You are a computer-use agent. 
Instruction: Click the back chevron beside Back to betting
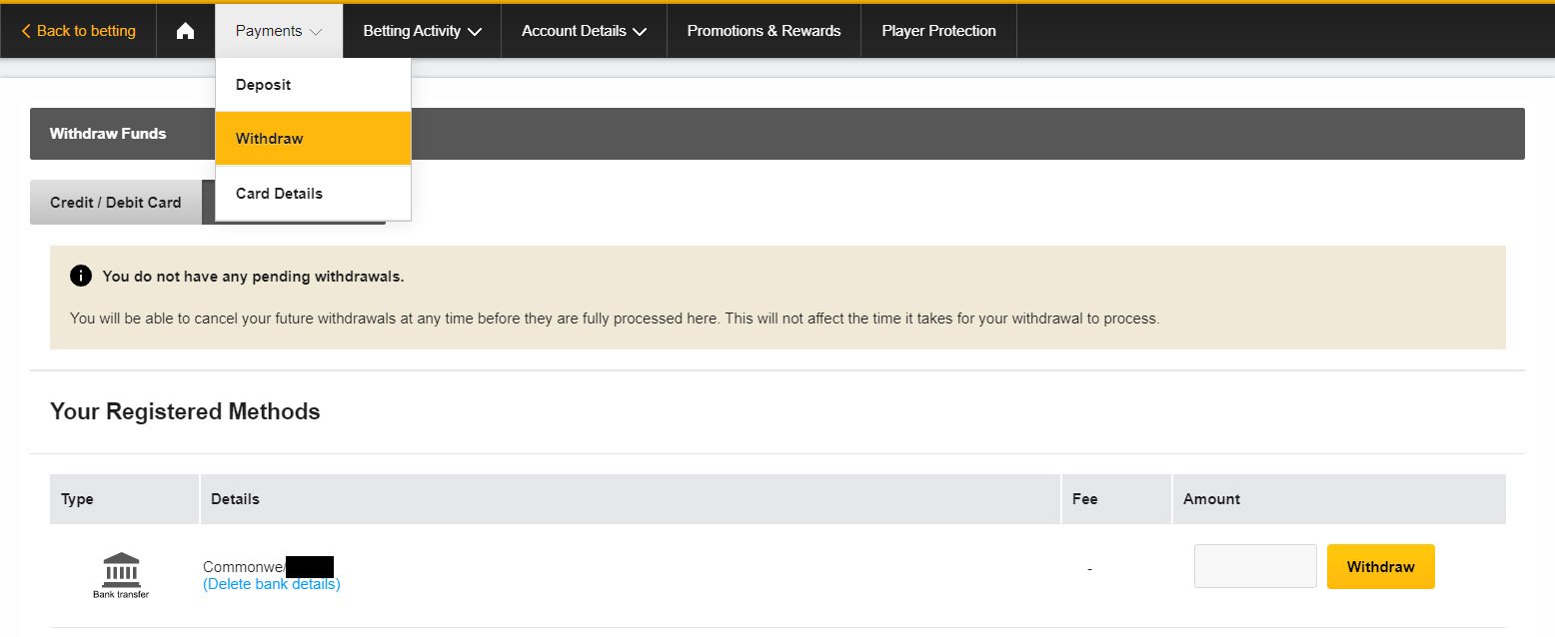coord(27,31)
